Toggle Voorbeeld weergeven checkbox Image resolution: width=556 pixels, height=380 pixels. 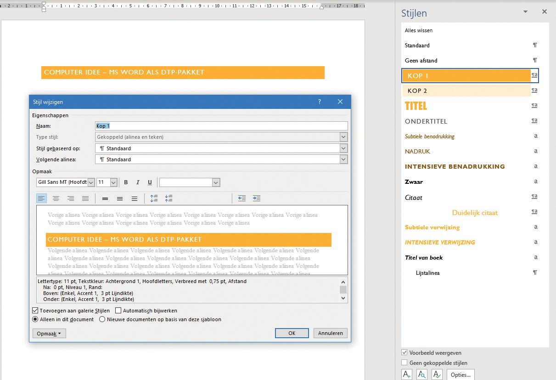pyautogui.click(x=404, y=353)
